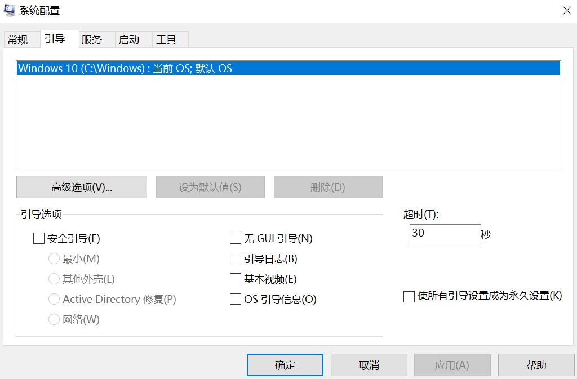577x379 pixels.
Task: 选择 Active Directory 修复选项
Action: click(x=54, y=299)
